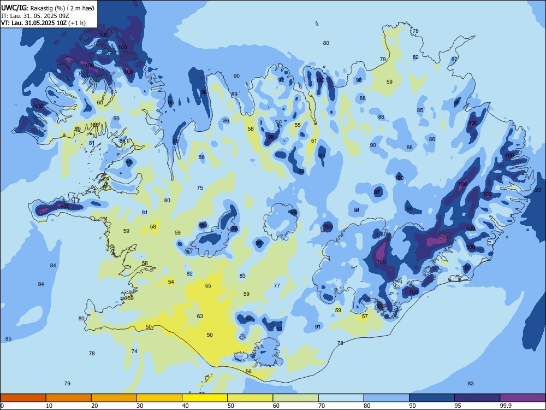This screenshot has height=410, width=546.
Task: Select the bright yellow 40–50 legend swatch
Action: [205, 398]
